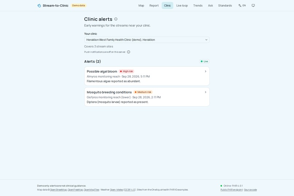Viewport: 294px width, 196px height.
Task: Click the Stream-to-Clinic brand name
Action: (55, 5)
